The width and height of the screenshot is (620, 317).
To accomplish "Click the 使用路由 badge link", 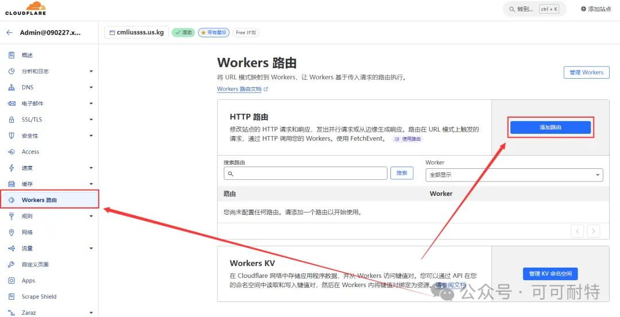I will click(x=408, y=139).
